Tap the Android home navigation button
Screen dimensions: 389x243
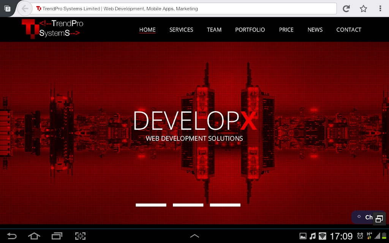tap(34, 236)
